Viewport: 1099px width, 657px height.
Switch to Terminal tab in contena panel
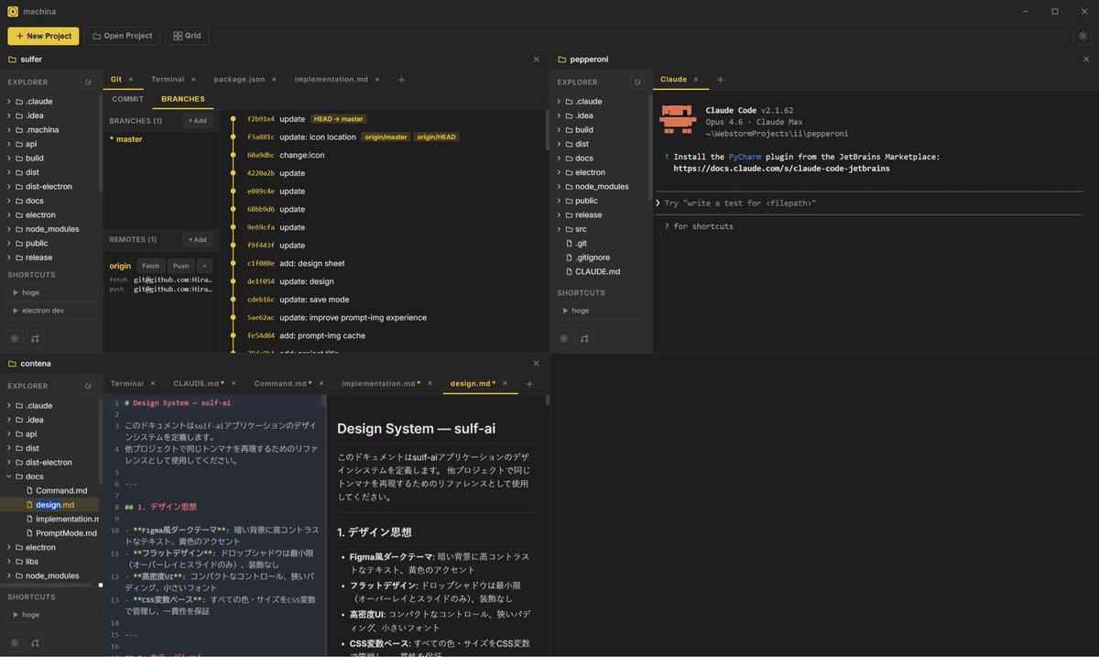point(127,384)
